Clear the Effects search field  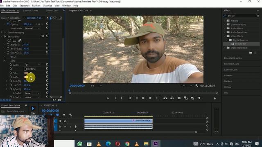(x=258, y=16)
